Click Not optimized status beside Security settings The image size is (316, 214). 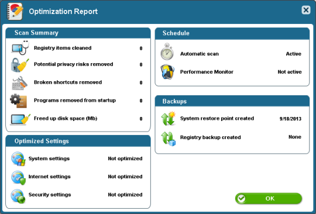(125, 195)
